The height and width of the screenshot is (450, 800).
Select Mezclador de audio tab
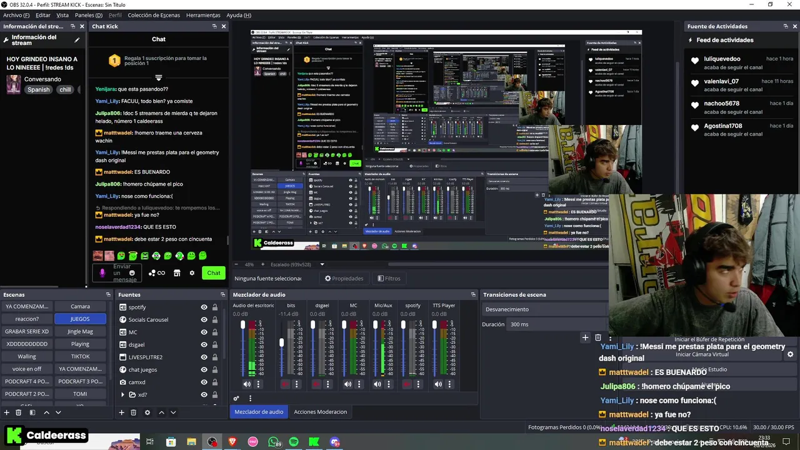tap(259, 411)
